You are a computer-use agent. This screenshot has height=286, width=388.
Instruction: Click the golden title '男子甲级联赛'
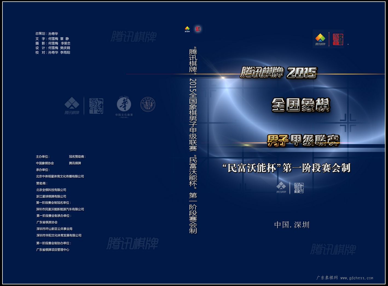[303, 141]
